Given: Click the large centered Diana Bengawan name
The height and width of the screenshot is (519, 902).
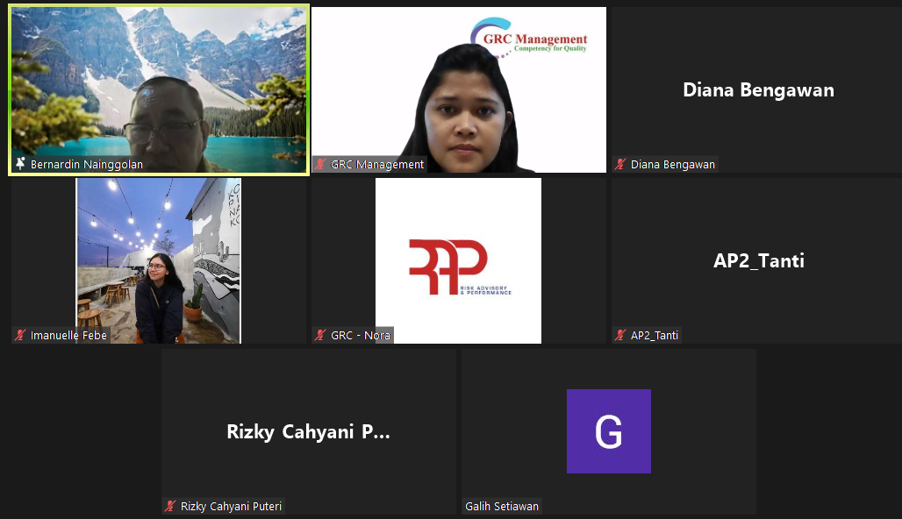Looking at the screenshot, I should (758, 89).
